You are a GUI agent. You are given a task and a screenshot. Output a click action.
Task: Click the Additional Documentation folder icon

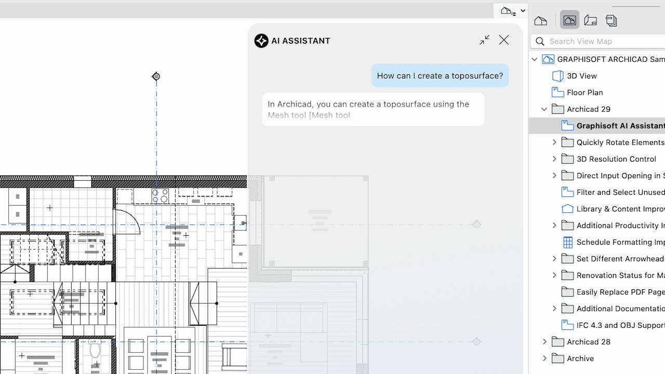pos(568,309)
